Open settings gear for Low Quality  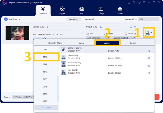[149, 73]
